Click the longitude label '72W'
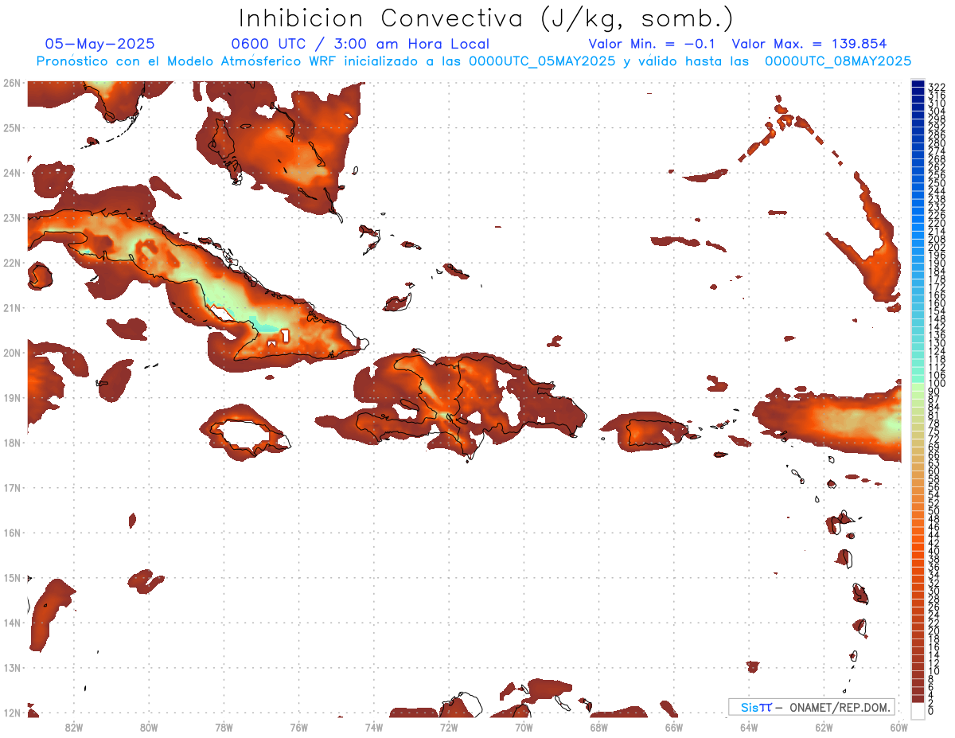The image size is (955, 738). [x=449, y=727]
